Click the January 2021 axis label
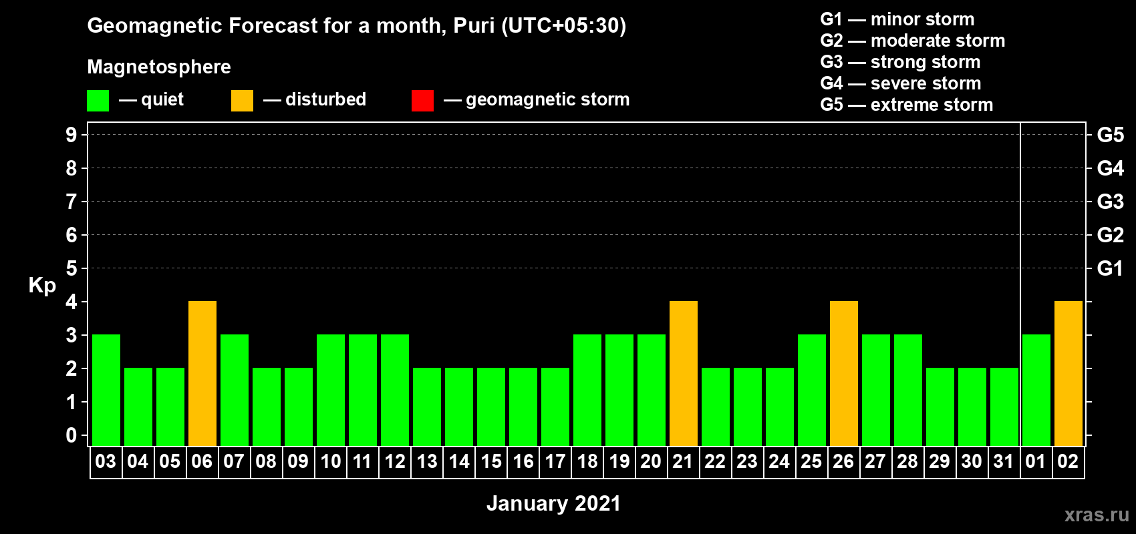 (553, 503)
